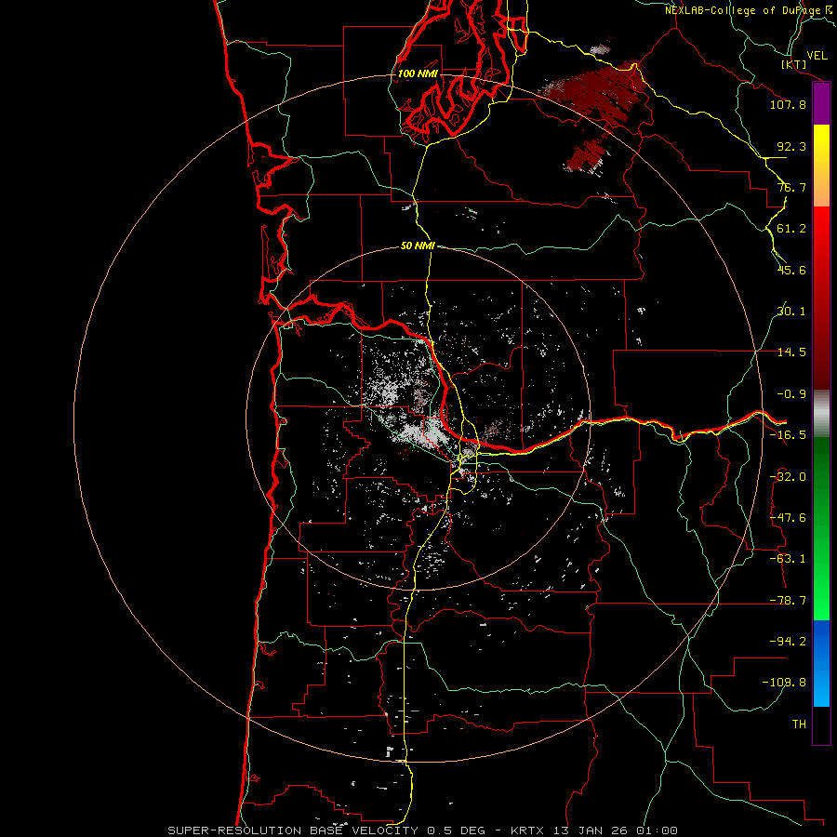The width and height of the screenshot is (837, 837).
Task: Click the [KT] units label
Action: (794, 64)
